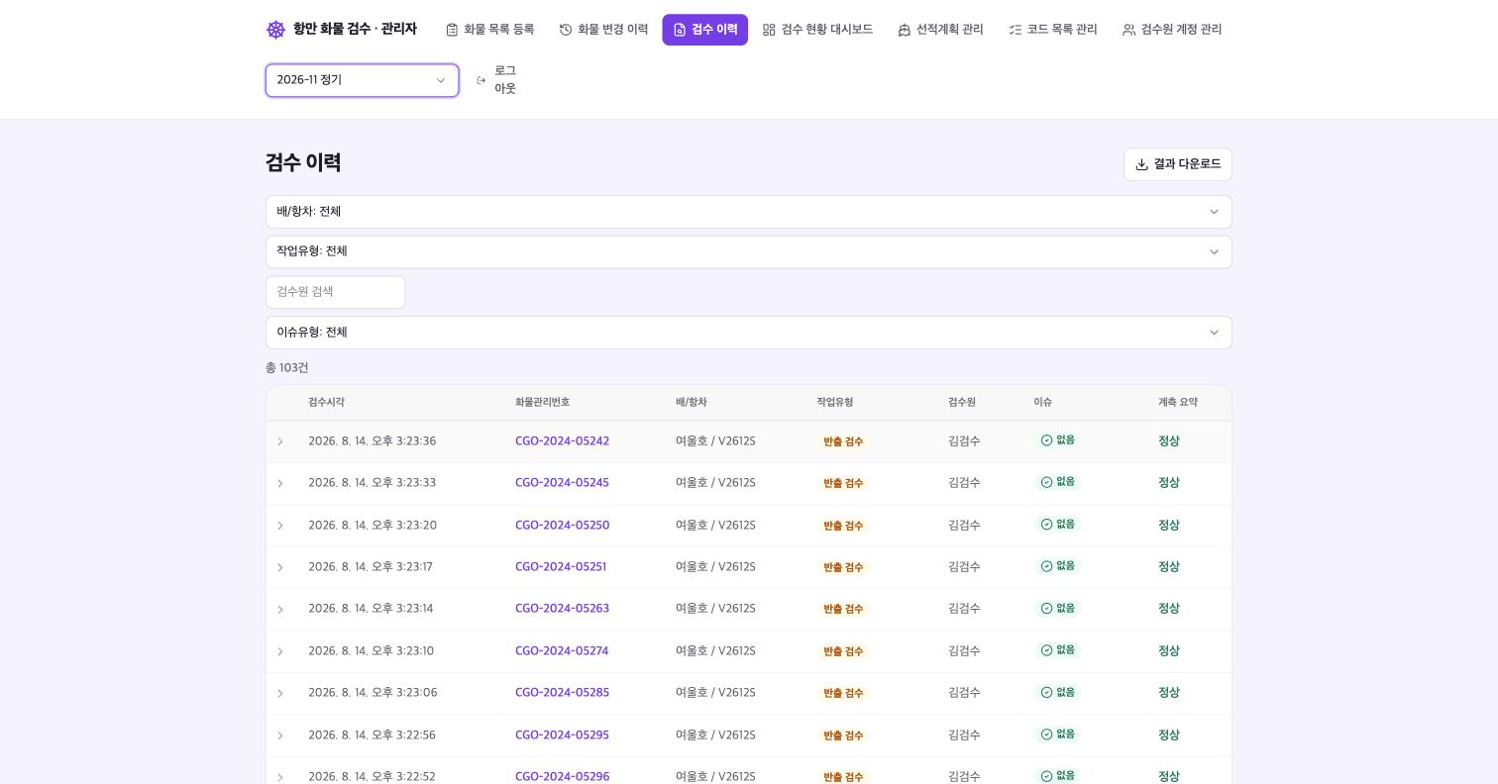Expand the row for CGO-2024-05295
Viewport: 1498px width, 784px height.
point(280,735)
